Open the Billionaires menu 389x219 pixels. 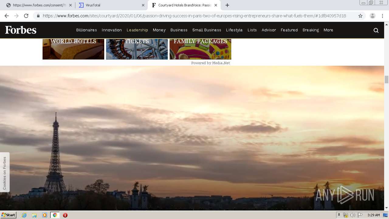click(87, 30)
